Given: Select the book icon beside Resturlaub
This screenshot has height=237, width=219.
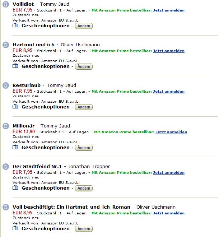Looking at the screenshot, I should tap(6, 85).
